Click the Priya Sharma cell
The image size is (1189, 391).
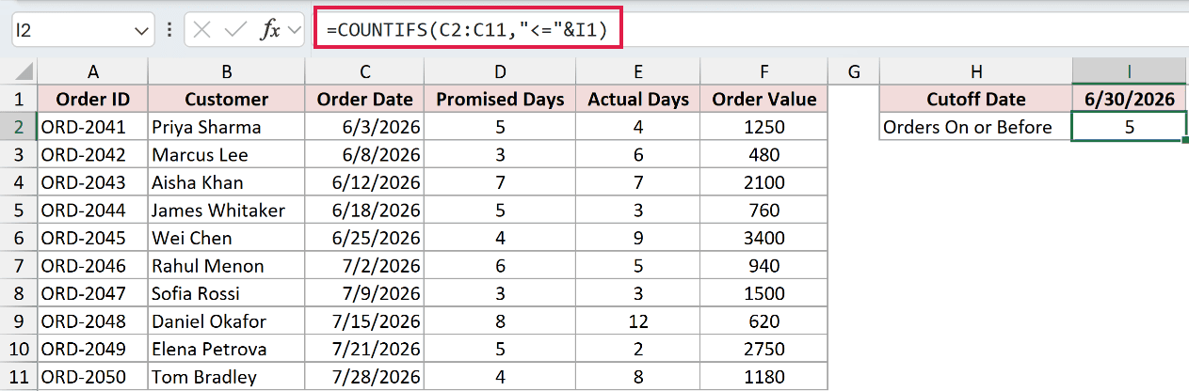coord(227,127)
